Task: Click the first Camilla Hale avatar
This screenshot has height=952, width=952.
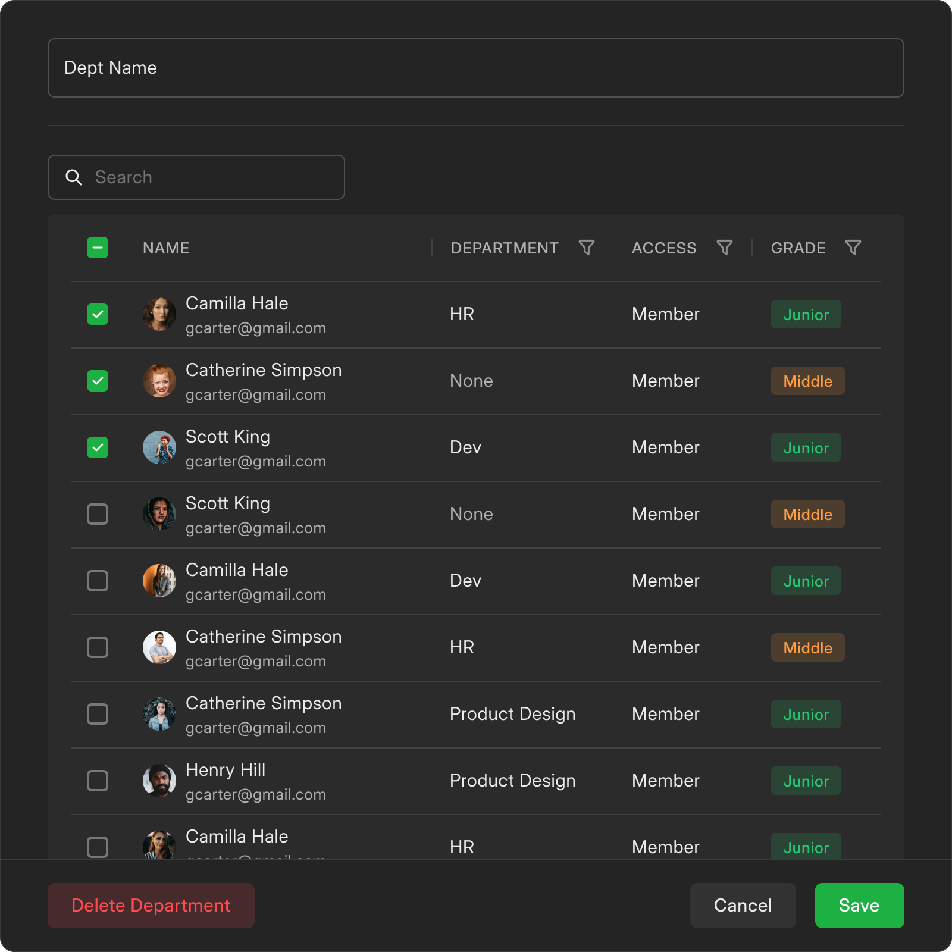Action: coord(159,314)
